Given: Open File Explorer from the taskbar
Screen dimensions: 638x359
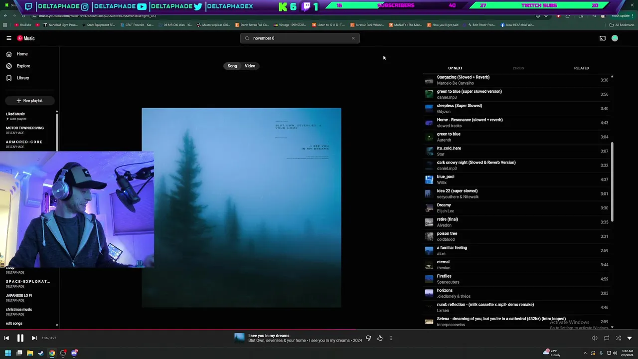Looking at the screenshot, I should click(x=30, y=353).
